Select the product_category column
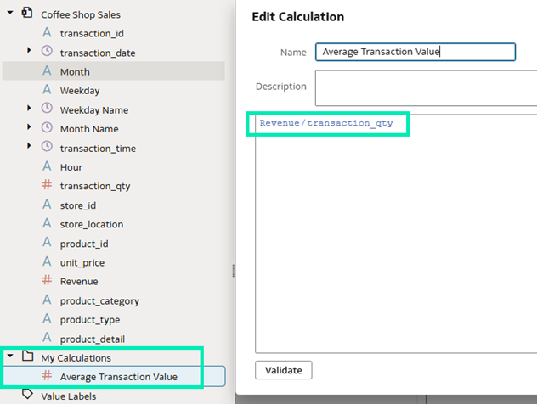537x404 pixels. pos(99,300)
